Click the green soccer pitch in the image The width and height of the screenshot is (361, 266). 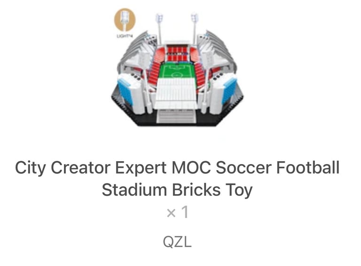177,71
